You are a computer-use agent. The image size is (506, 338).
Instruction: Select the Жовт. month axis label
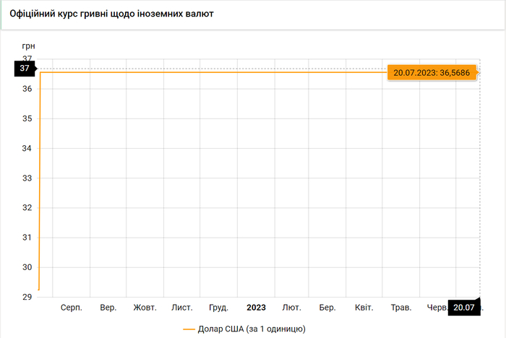click(x=145, y=308)
